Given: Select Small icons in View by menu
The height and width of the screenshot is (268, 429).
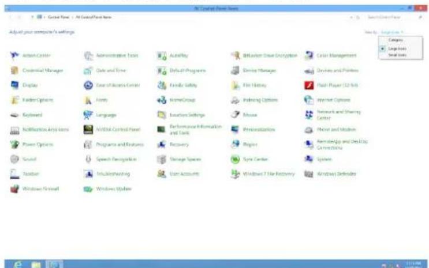Looking at the screenshot, I should tap(397, 54).
